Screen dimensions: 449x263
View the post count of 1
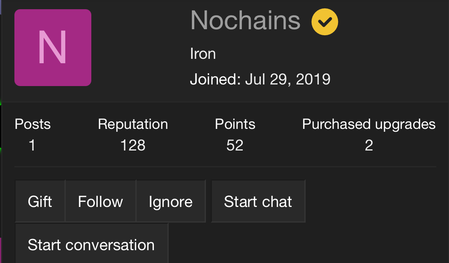(x=32, y=145)
